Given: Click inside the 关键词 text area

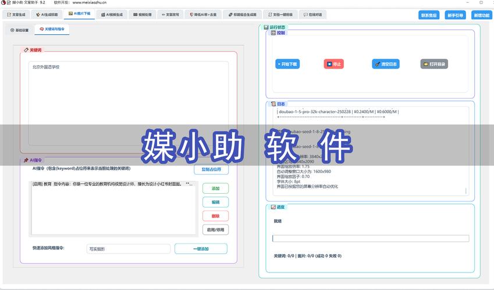Looking at the screenshot, I should [129, 103].
